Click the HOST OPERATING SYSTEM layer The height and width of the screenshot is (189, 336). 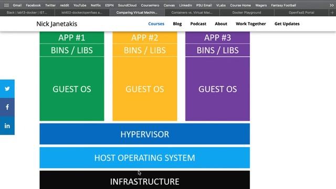tap(145, 157)
